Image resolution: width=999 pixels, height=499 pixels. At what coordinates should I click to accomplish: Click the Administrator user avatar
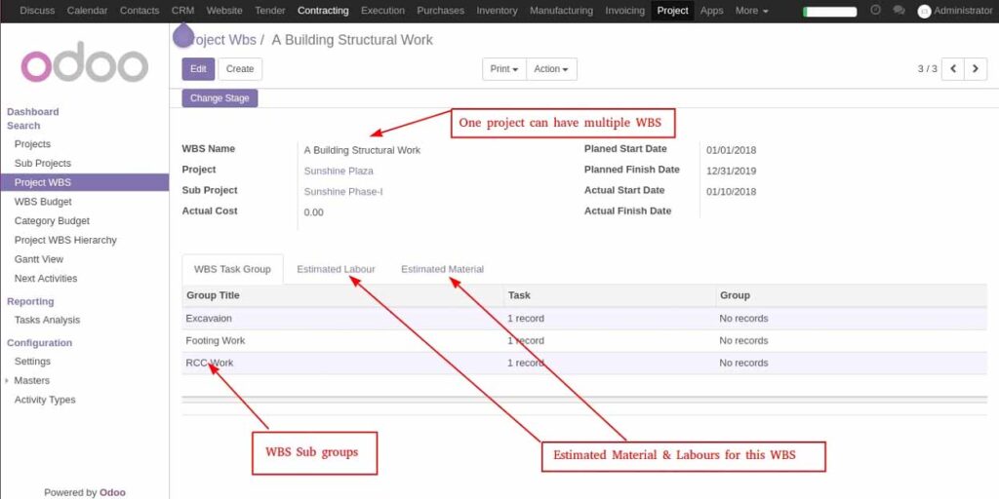pyautogui.click(x=924, y=11)
